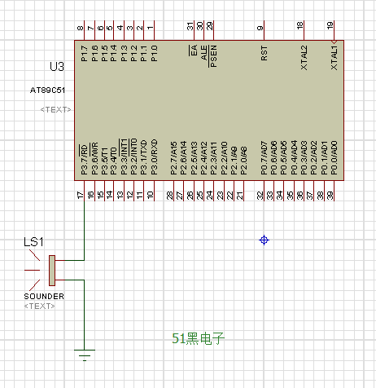
Task: Select the U3 reference label
Action: tap(57, 67)
